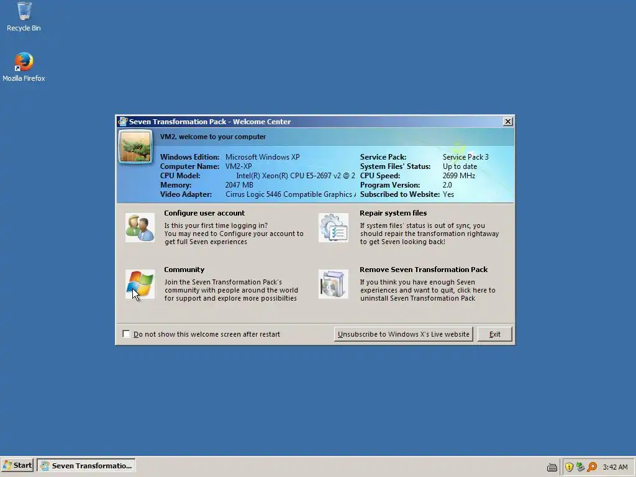Viewport: 636px width, 477px height.
Task: Select Seven Transformation taskbar button
Action: coord(86,466)
